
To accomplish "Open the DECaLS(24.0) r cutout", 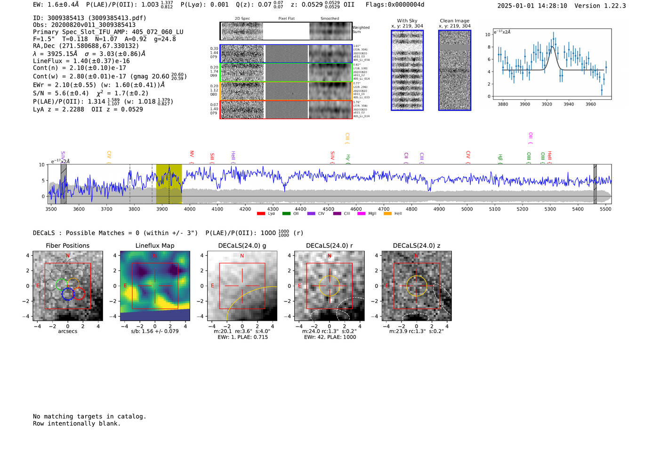I will tap(329, 286).
